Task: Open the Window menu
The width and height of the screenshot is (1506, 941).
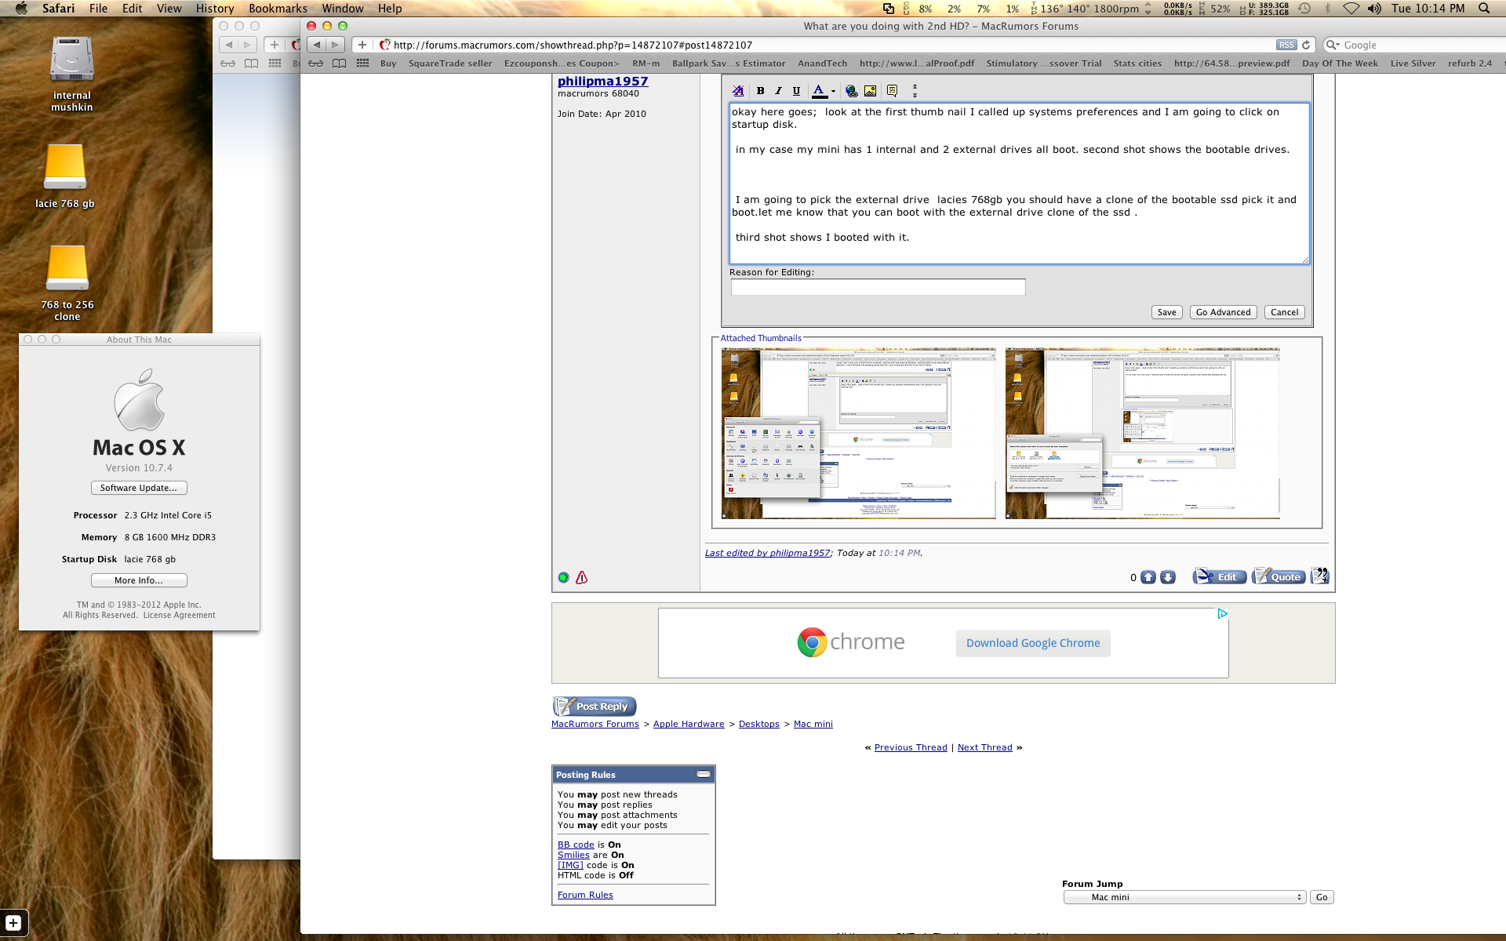Action: pyautogui.click(x=343, y=9)
